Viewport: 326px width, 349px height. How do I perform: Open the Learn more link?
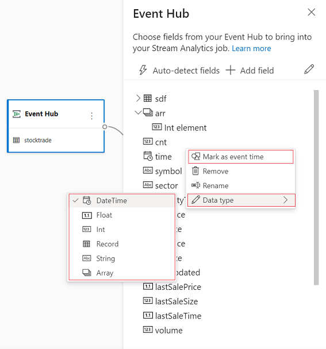click(x=251, y=48)
